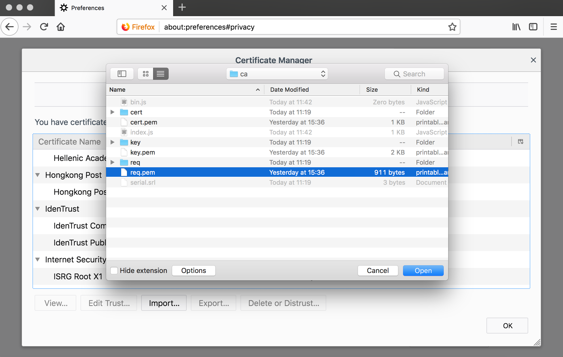This screenshot has height=357, width=563.
Task: Cancel the file dialog
Action: (377, 271)
